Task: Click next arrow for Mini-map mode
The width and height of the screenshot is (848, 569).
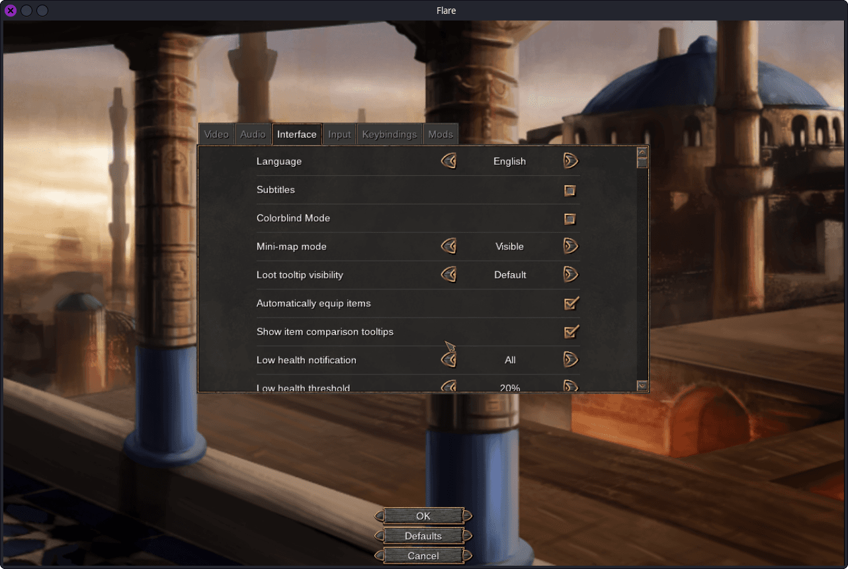Action: coord(571,246)
